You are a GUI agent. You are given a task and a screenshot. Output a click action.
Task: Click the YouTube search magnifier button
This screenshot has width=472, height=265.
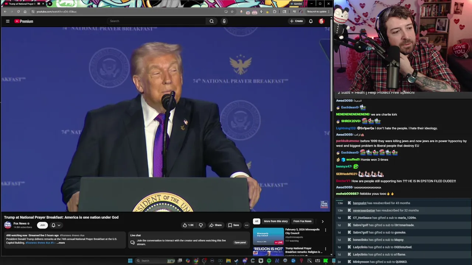pos(212,21)
